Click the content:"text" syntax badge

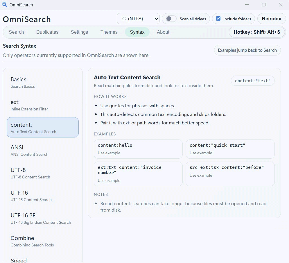point(252,80)
